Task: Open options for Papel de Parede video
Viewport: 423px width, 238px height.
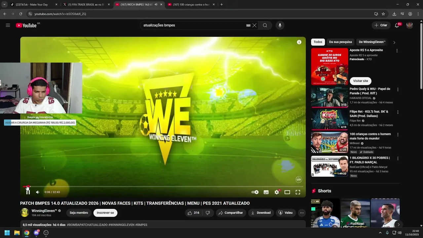Action: click(x=398, y=90)
